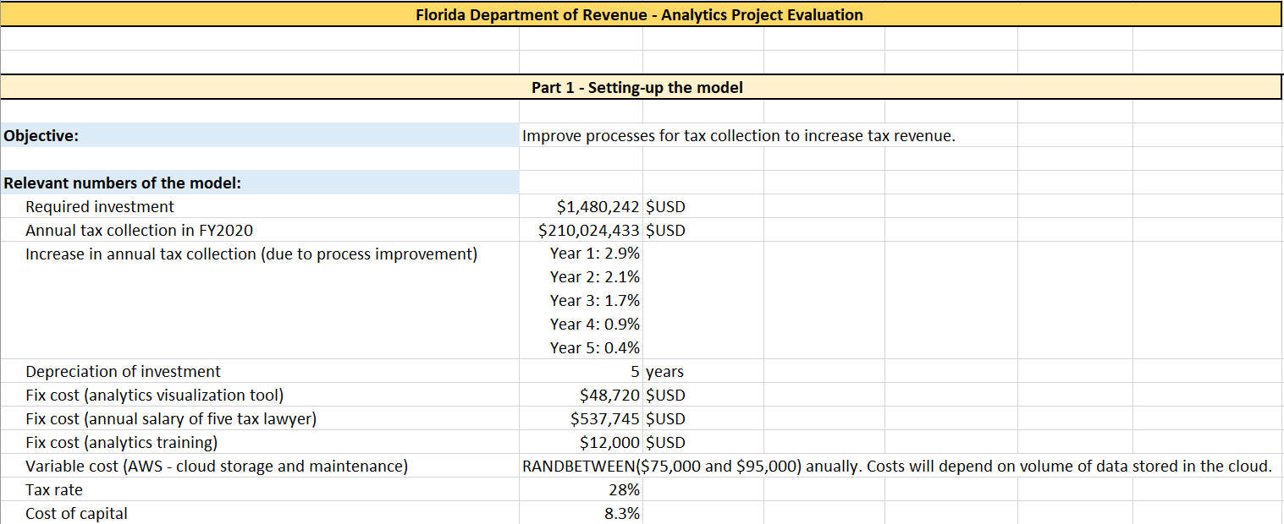
Task: Click the Part 1 - Setting-up the model header
Action: (x=636, y=88)
